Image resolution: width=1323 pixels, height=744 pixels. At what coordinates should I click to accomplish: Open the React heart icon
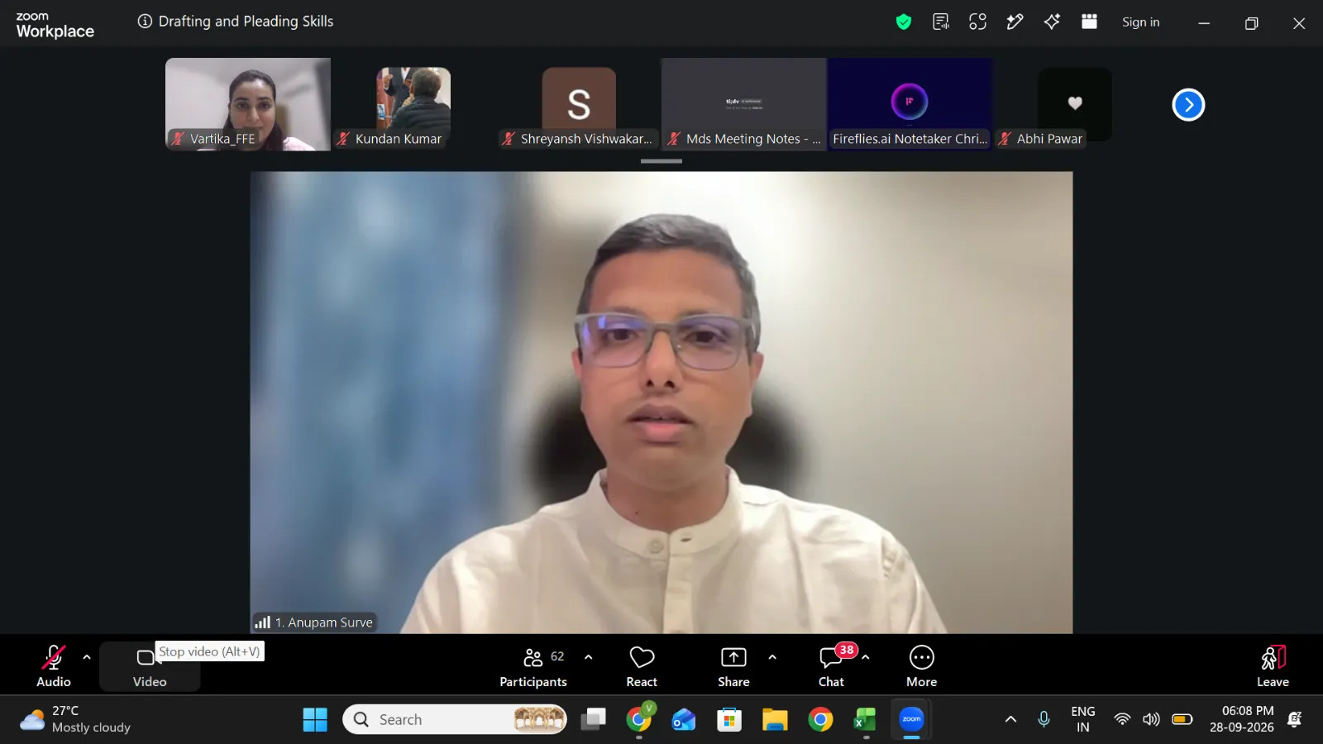[x=642, y=666]
